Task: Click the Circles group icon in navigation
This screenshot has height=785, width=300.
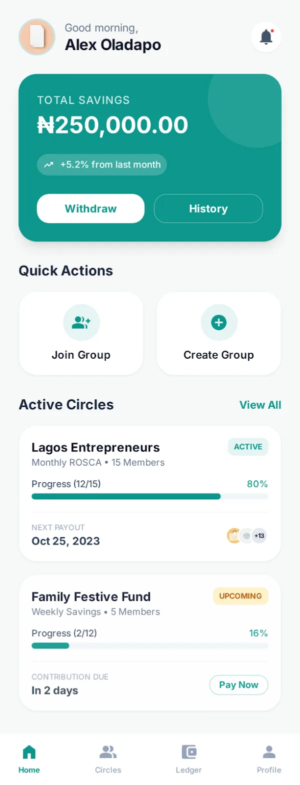Action: click(108, 751)
